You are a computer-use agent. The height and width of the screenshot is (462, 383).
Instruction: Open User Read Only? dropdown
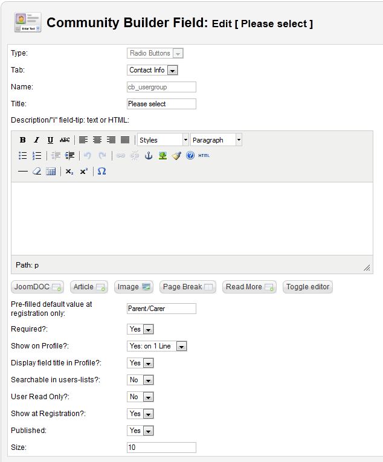click(140, 397)
